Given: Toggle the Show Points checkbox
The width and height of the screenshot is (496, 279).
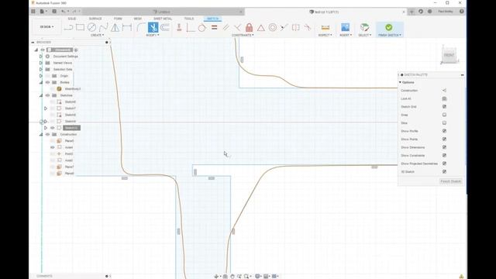Looking at the screenshot, I should point(444,139).
